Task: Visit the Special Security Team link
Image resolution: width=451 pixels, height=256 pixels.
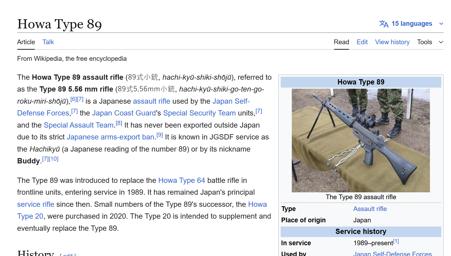Action: tap(199, 113)
